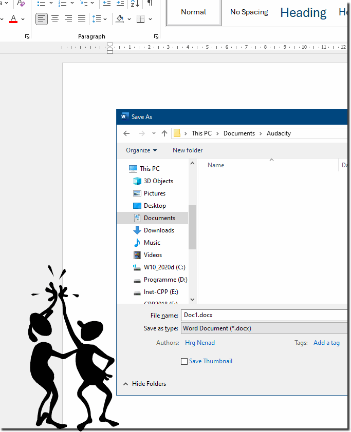
Task: Click the navigation pane scroll up arrow
Action: pos(192,163)
